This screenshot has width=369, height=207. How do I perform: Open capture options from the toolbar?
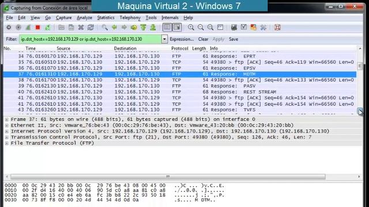click(x=18, y=28)
